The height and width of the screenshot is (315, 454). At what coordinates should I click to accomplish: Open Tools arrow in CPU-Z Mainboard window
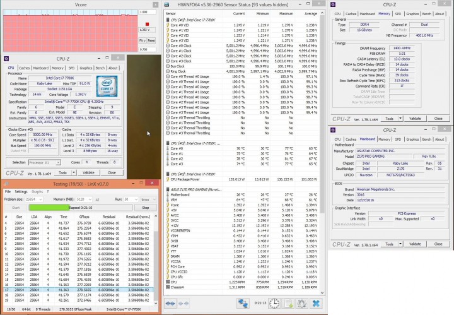click(400, 244)
